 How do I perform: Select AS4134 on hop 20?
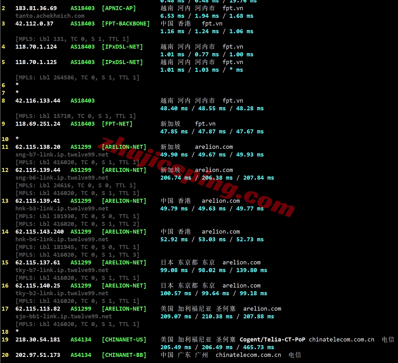click(x=81, y=355)
